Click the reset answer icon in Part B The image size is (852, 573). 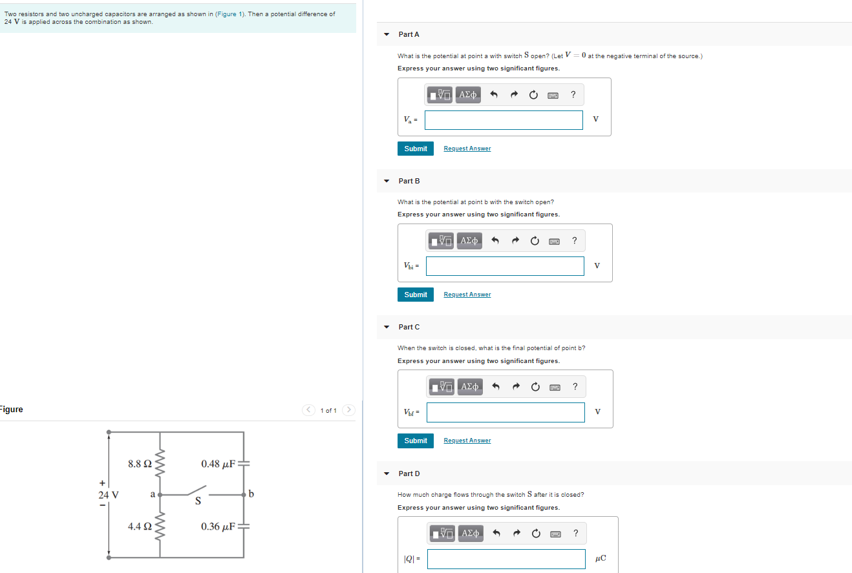tap(535, 240)
